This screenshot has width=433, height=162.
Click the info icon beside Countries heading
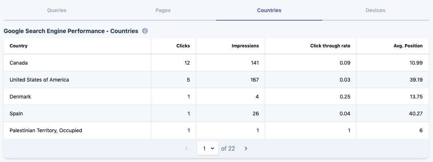145,31
